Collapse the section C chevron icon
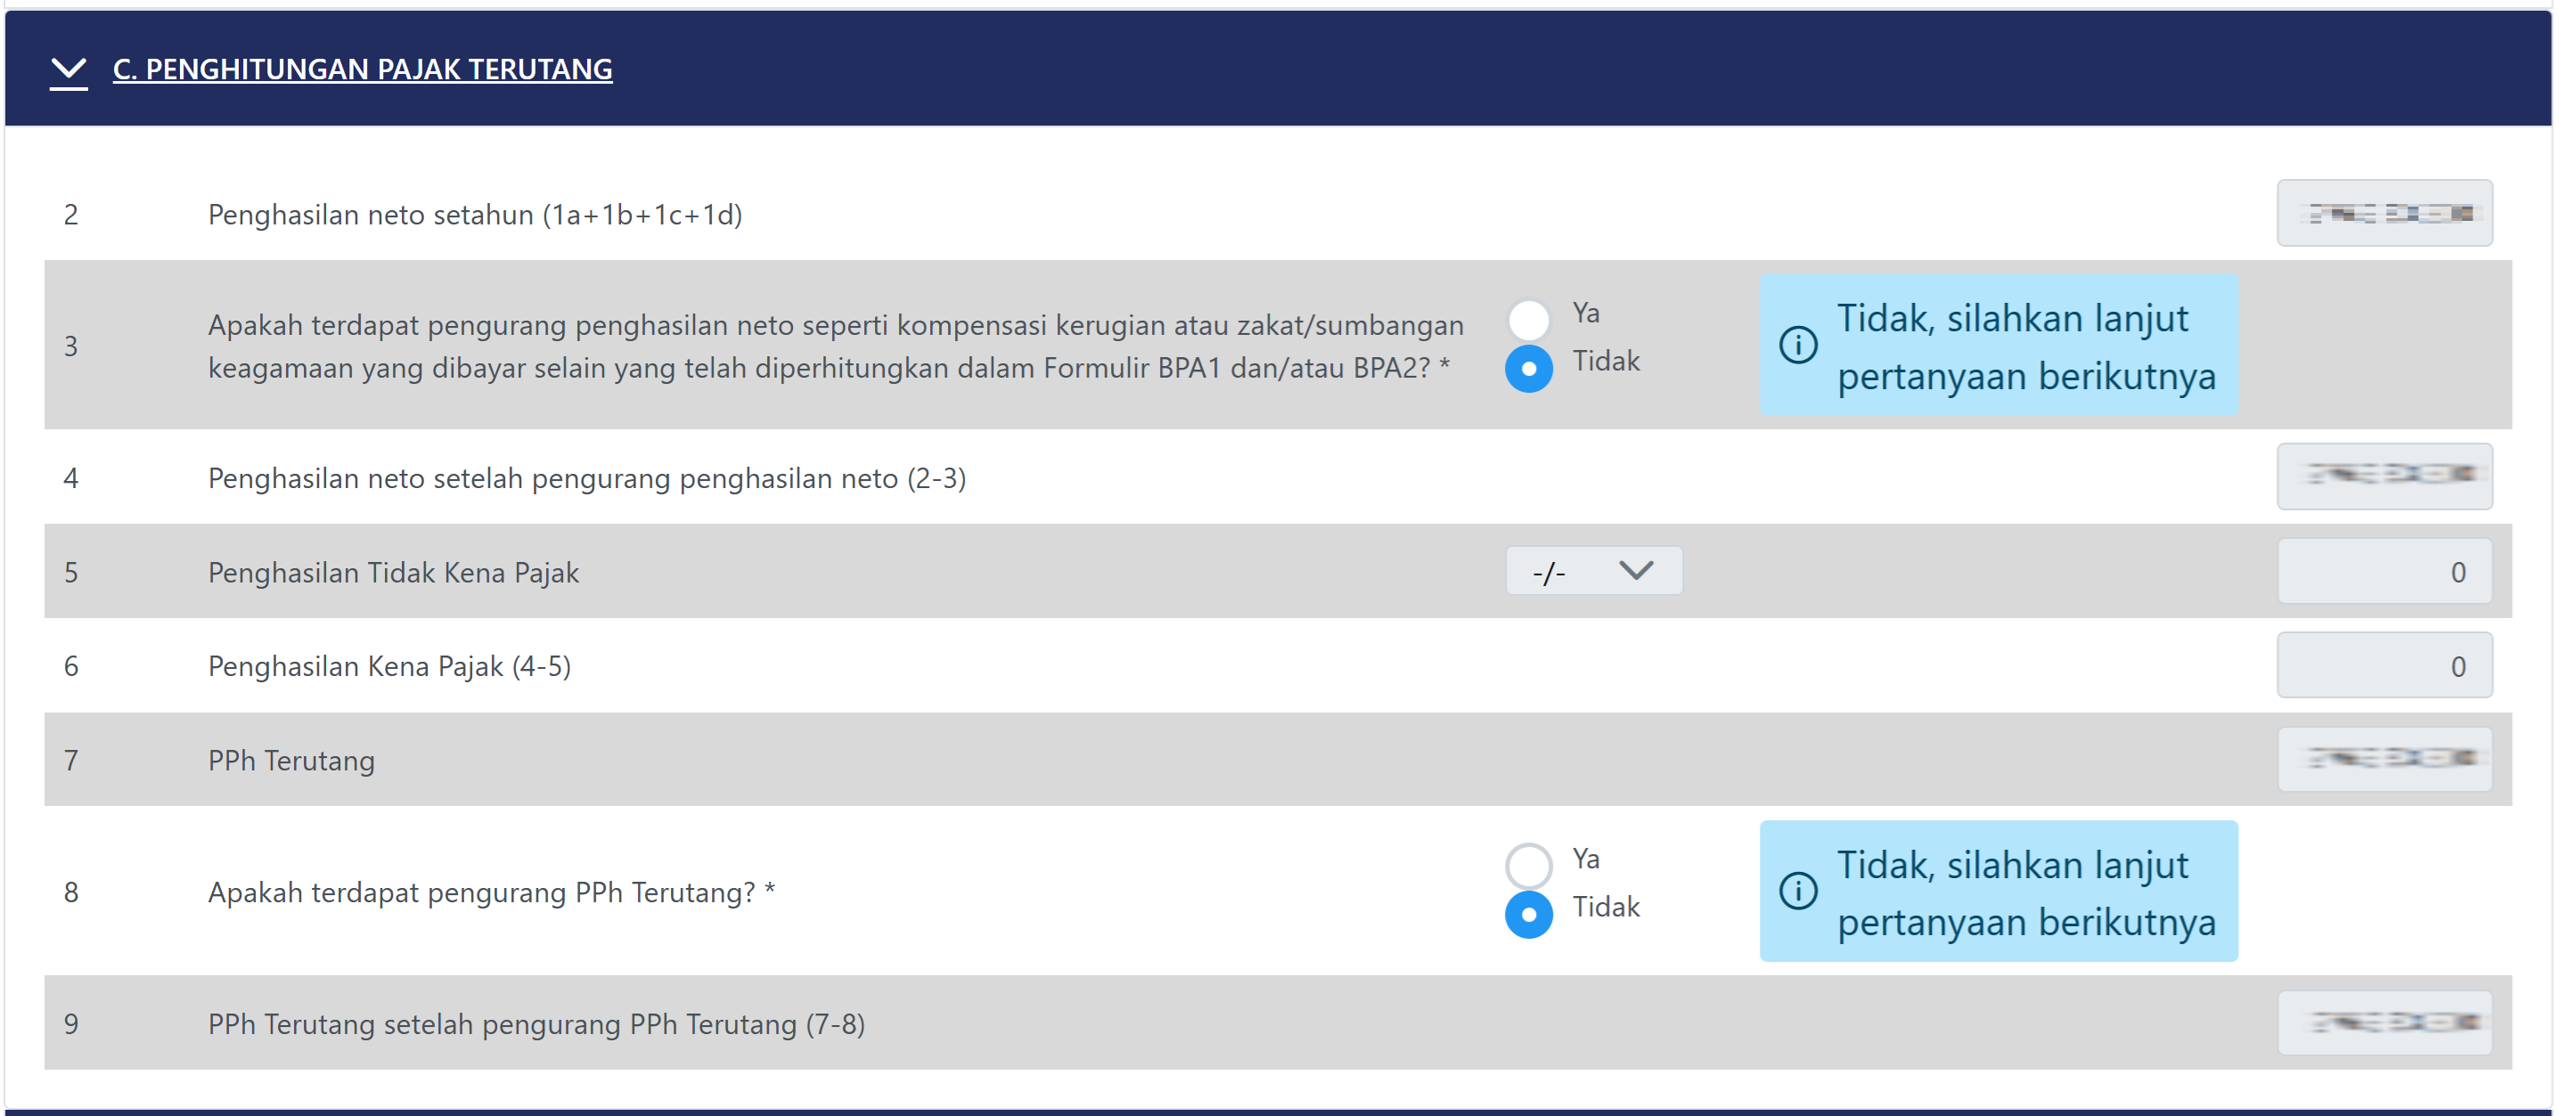The width and height of the screenshot is (2559, 1116). point(69,69)
